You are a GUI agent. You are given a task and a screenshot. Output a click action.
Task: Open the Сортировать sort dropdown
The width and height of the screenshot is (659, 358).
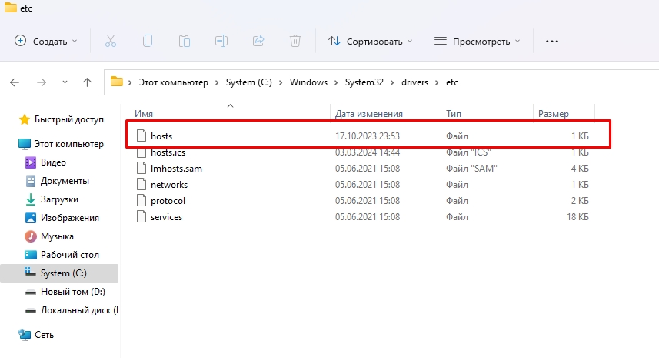click(371, 41)
